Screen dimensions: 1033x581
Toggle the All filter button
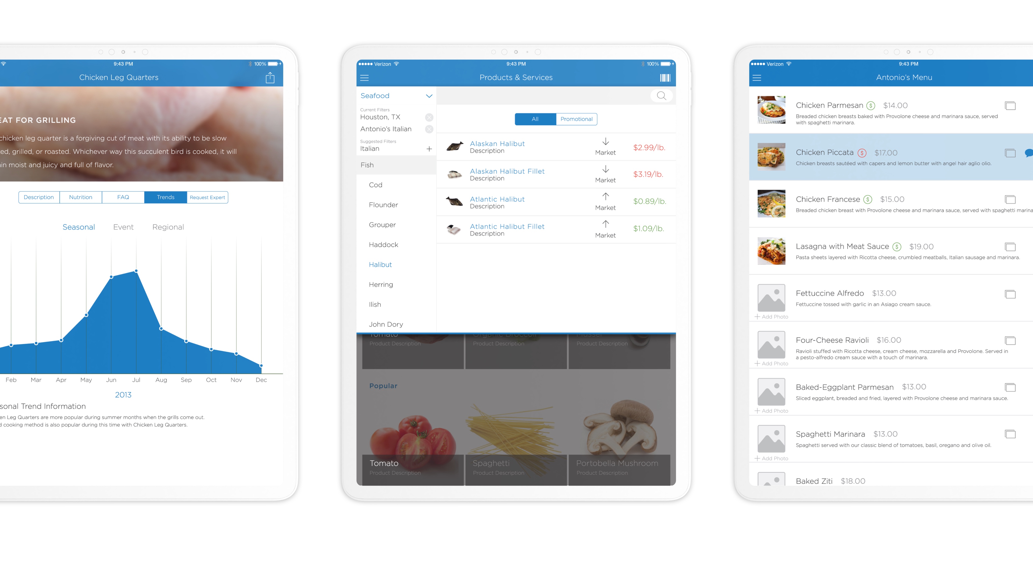tap(535, 118)
